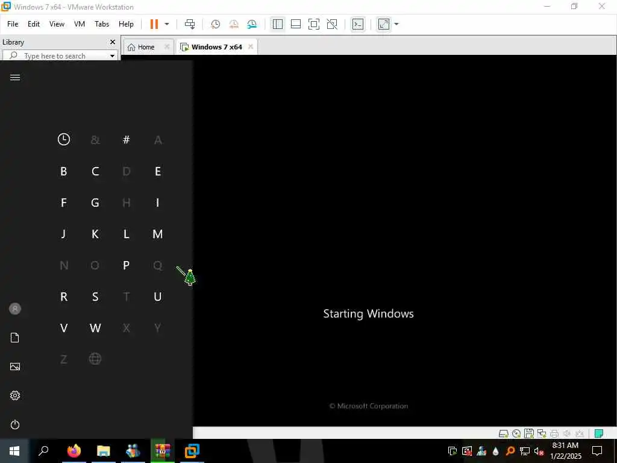Click the sound card status icon
Image resolution: width=617 pixels, height=463 pixels.
[566, 433]
